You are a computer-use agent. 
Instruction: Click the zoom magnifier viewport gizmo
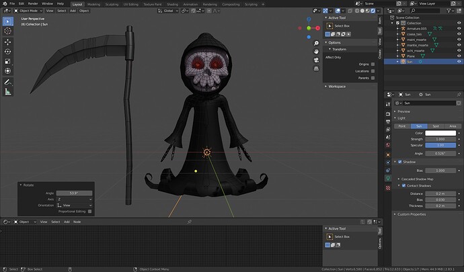click(x=316, y=43)
